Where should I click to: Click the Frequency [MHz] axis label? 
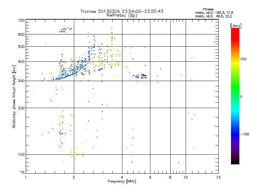122,181
